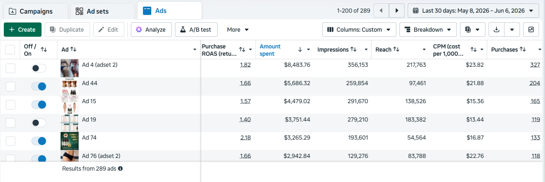
Task: Click the Amount spent descending sort arrow
Action: point(300,50)
